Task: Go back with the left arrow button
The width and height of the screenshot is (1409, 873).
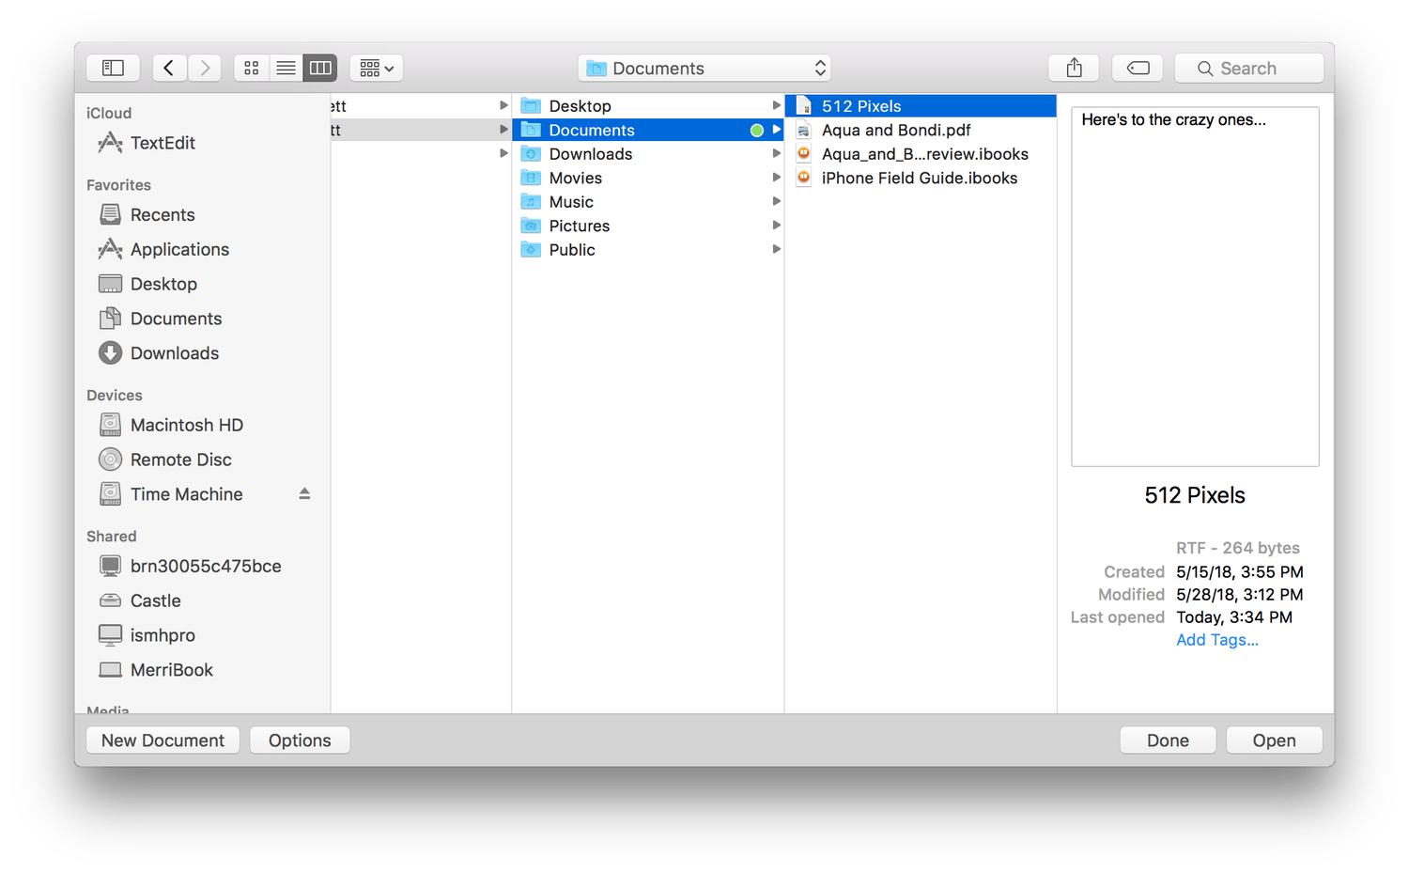Action: point(169,68)
